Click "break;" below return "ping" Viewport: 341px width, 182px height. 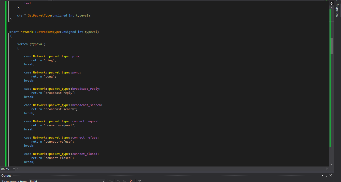[x=30, y=64]
